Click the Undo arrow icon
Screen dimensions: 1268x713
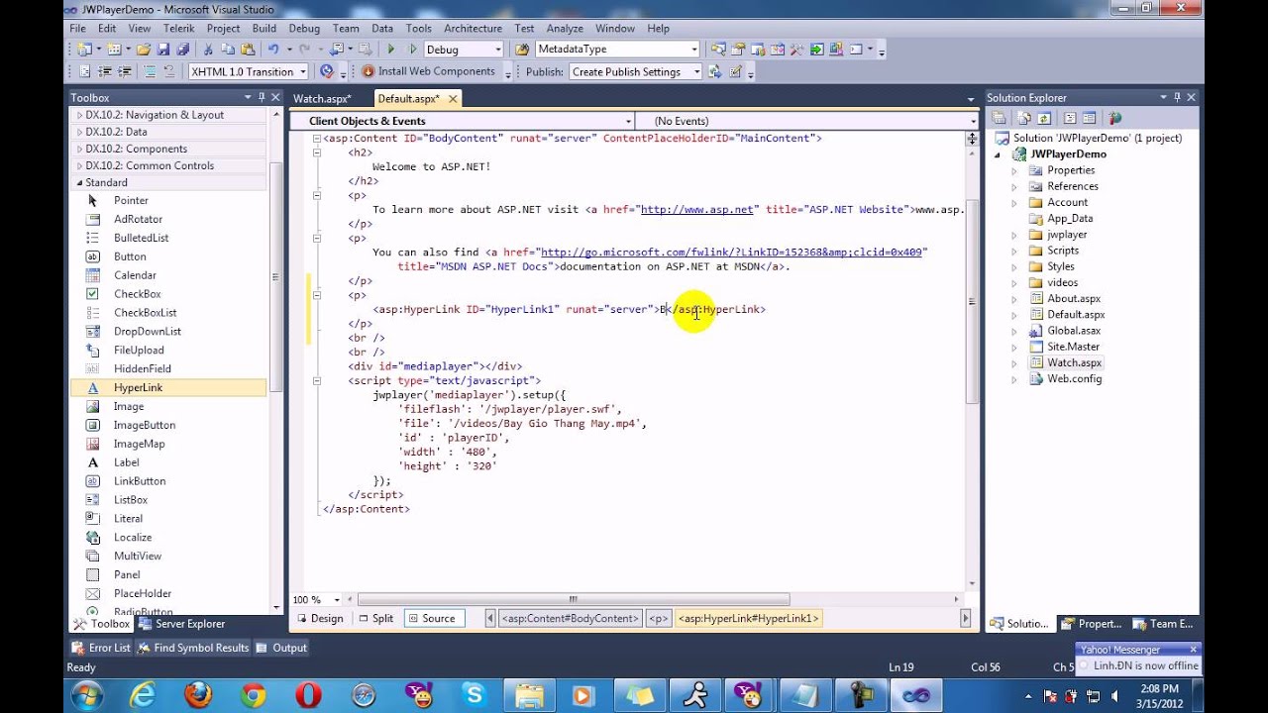[272, 49]
